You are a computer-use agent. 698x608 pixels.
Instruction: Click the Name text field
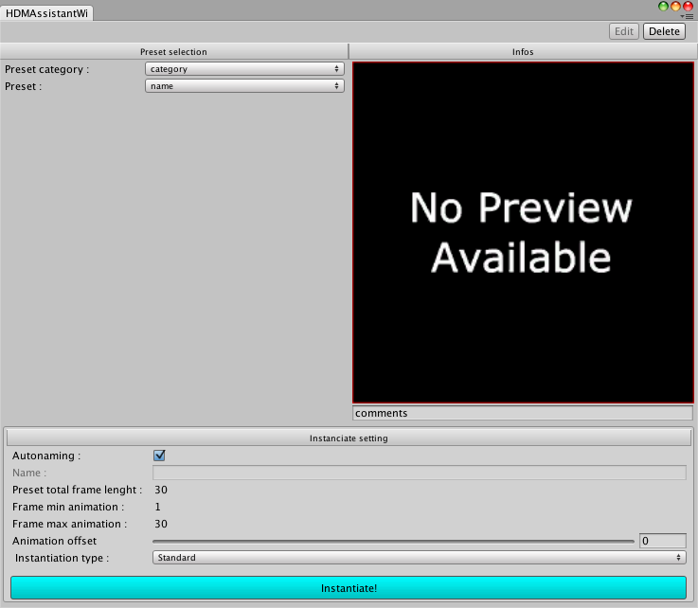[419, 473]
